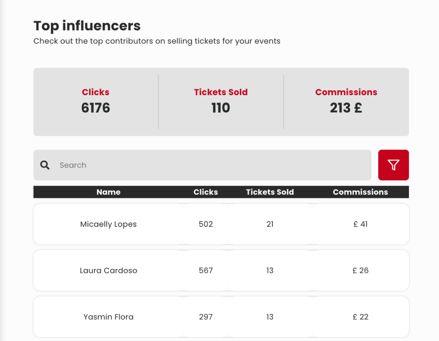Click Yasmin Flora commission £ 22

pyautogui.click(x=361, y=317)
